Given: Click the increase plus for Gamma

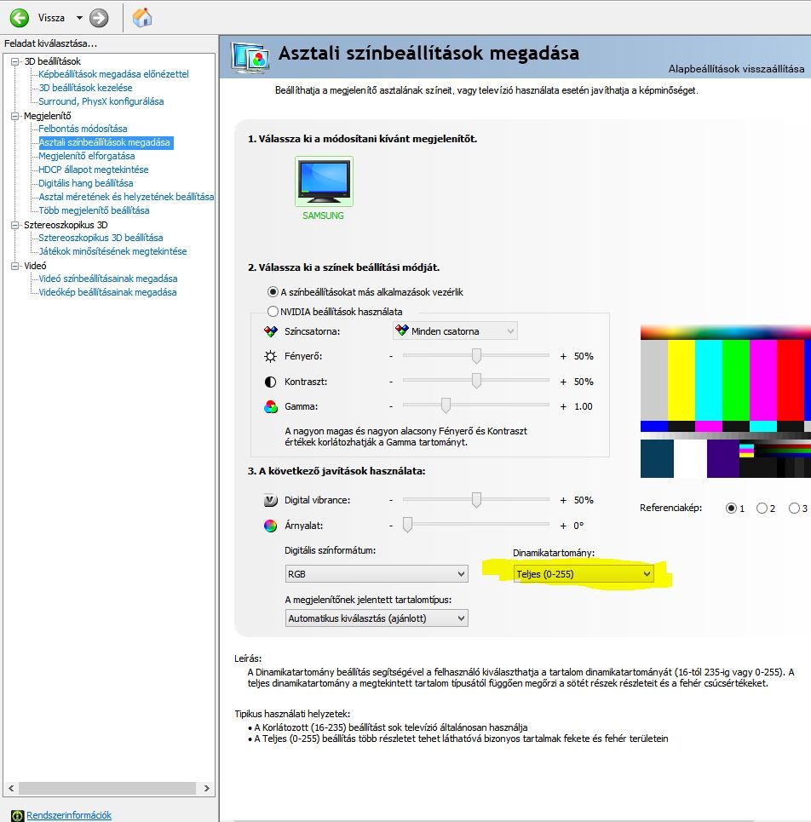Looking at the screenshot, I should pos(563,406).
